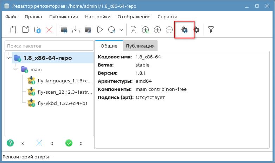Select the fly-vkbd package entry
The image size is (275, 163).
coord(62,103)
